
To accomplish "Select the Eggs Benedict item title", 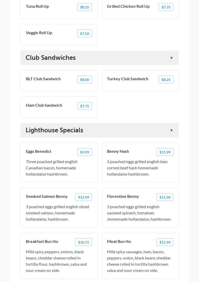I will tap(39, 151).
